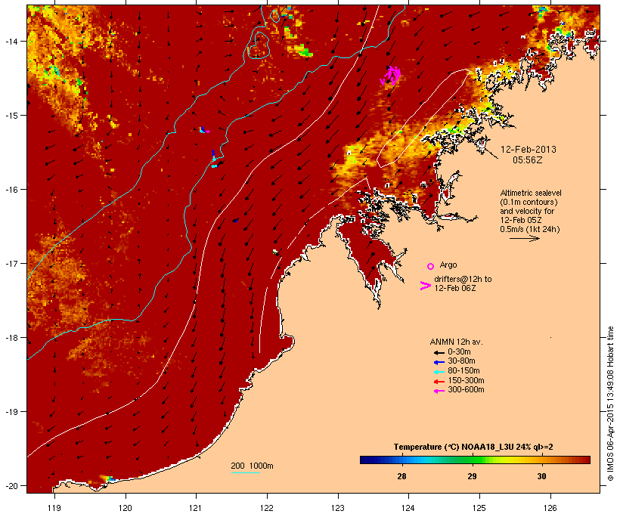Click the red 150-300m legend arrow
Screen dimensions: 620x514
[439, 382]
